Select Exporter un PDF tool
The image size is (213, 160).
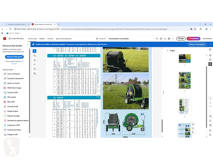(13, 93)
